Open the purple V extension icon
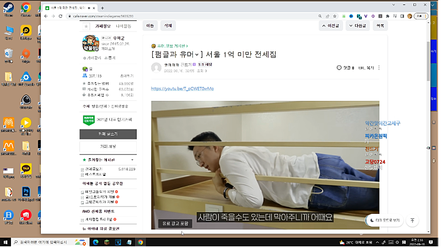The image size is (441, 248). pos(365,17)
